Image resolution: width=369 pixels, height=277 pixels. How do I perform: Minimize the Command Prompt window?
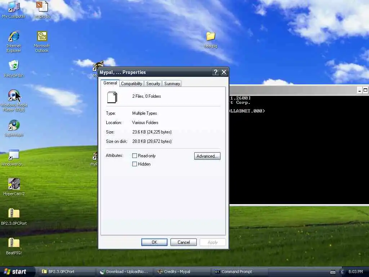click(359, 90)
